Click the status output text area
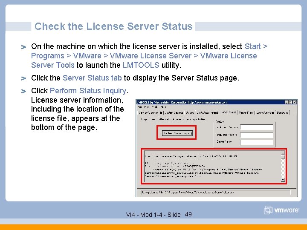 tap(213, 167)
